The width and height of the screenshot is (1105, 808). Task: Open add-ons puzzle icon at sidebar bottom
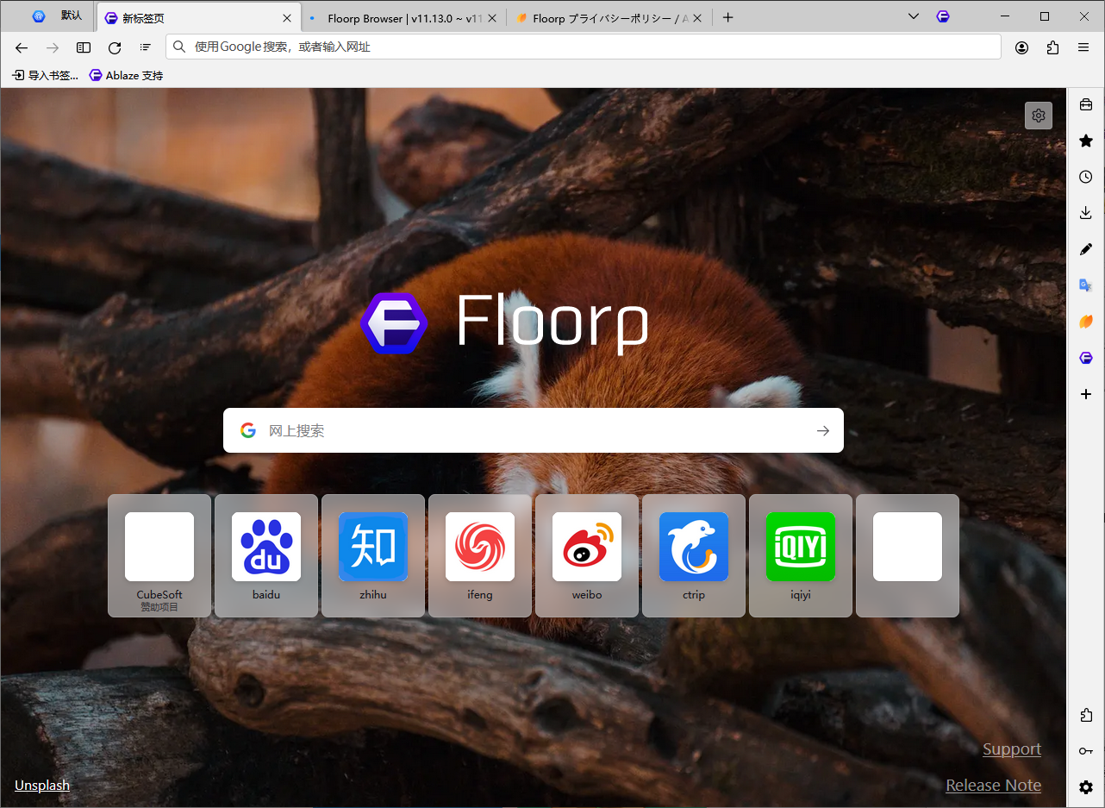click(x=1086, y=715)
